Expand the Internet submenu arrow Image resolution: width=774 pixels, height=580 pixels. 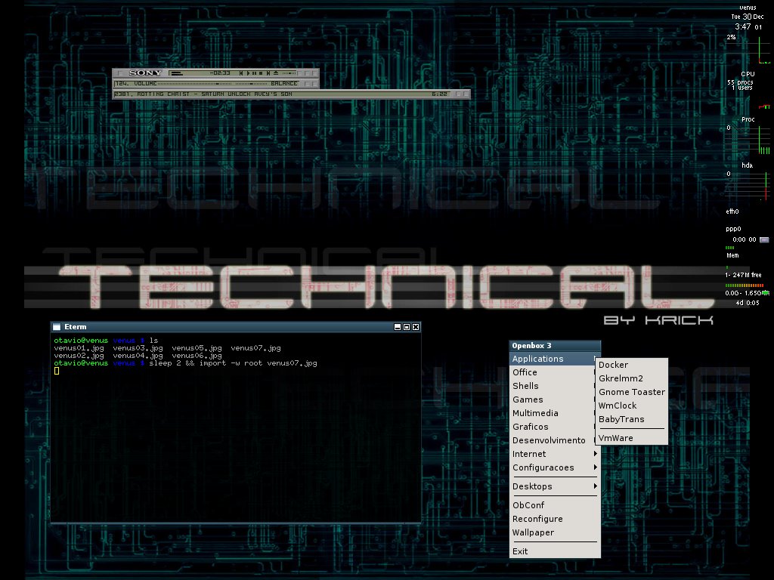tap(596, 454)
